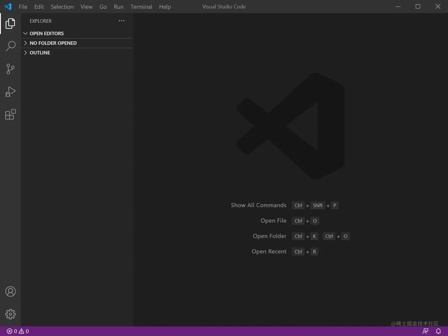Minimize the Visual Studio Code window

point(398,7)
